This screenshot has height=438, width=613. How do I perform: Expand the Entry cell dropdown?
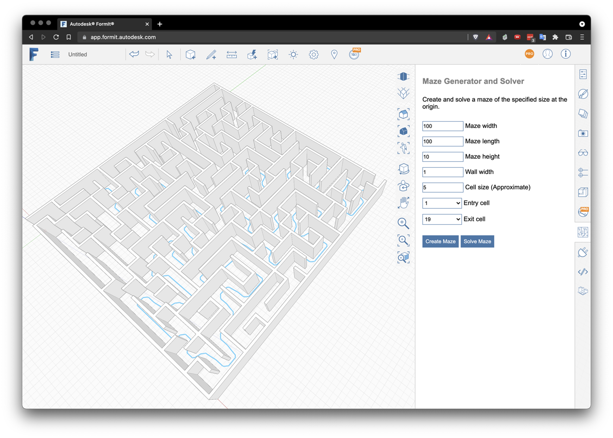pyautogui.click(x=441, y=203)
